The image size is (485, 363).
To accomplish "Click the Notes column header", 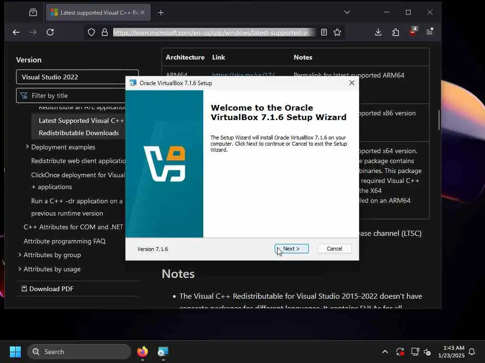I will click(x=303, y=57).
